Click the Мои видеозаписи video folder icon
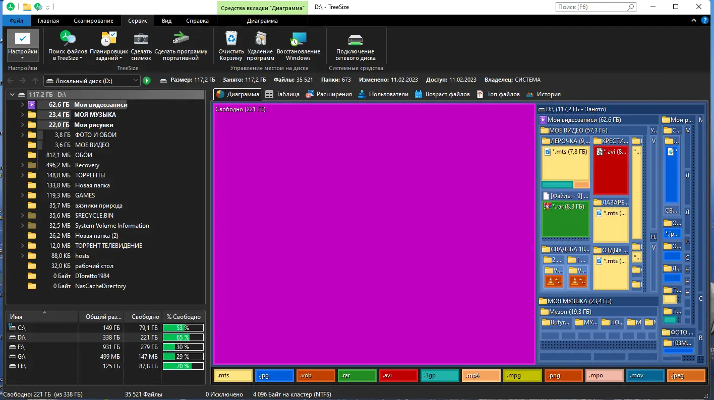This screenshot has height=400, width=714. click(x=32, y=105)
